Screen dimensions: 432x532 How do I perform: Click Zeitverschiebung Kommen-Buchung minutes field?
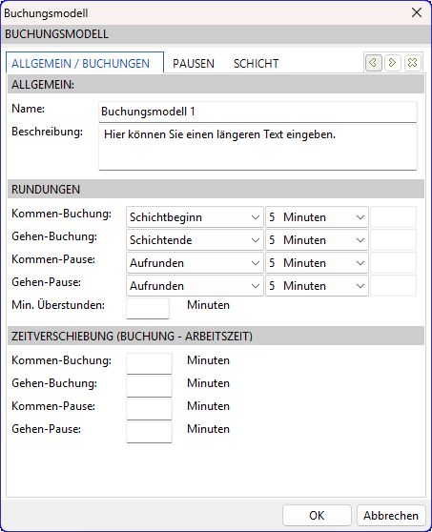click(x=149, y=363)
